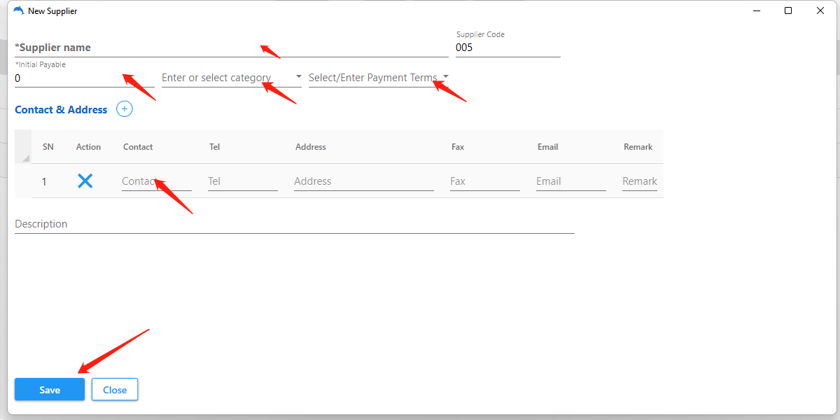The height and width of the screenshot is (420, 840).
Task: Focus the Description text field
Action: (x=294, y=224)
